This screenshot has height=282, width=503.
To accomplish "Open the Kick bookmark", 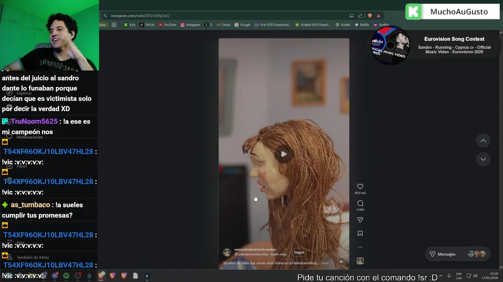I will tap(130, 25).
